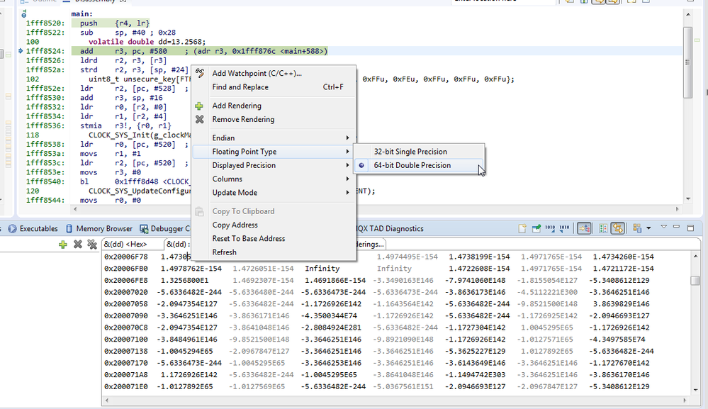Select 32-bit Single Precision option
This screenshot has width=708, height=409.
tap(419, 152)
